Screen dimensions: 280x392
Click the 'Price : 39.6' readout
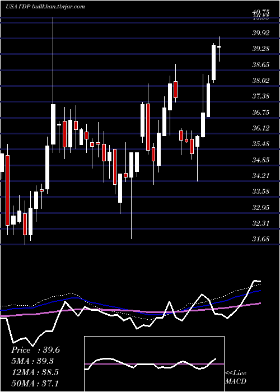[x=35, y=350]
